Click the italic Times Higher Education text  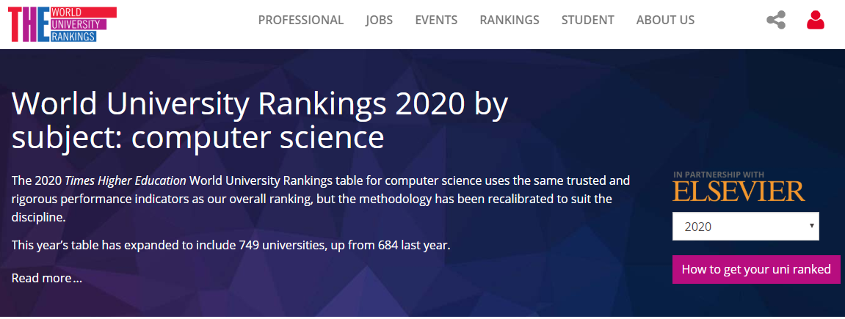(126, 180)
